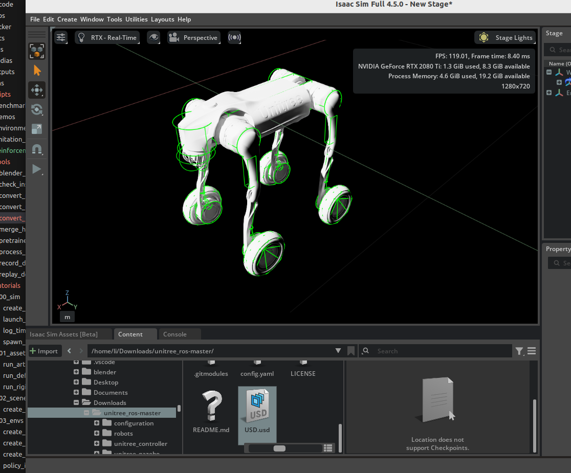Collapse the Downloads folder
Viewport: 571px width, 473px height.
76,402
